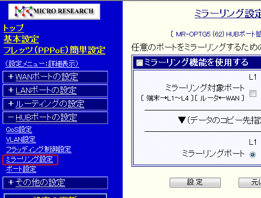Image resolution: width=261 pixels, height=198 pixels.
Task: Click the 設定 submit button
Action: (x=195, y=182)
